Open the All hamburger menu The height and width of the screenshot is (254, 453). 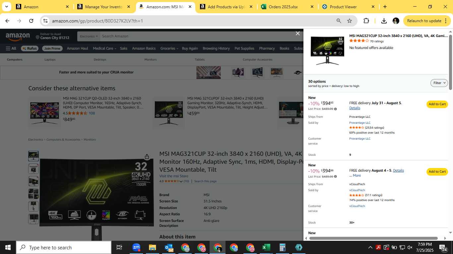(11, 48)
